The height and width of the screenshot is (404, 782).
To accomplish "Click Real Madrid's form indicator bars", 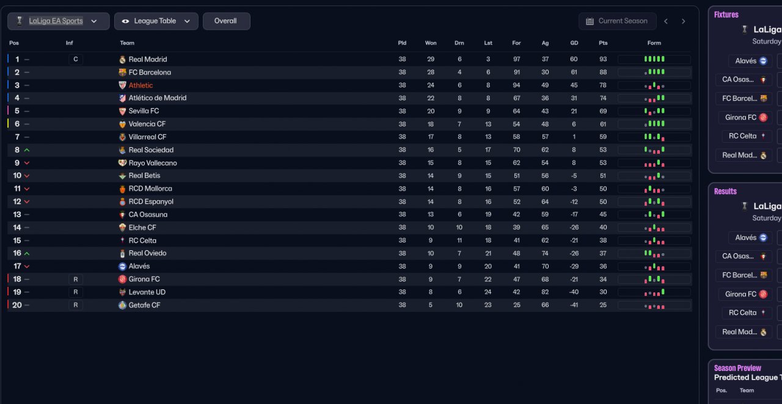I will (x=654, y=60).
